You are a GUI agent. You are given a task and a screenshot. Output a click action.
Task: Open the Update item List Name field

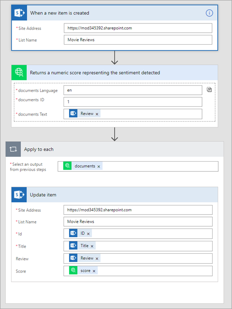point(138,222)
